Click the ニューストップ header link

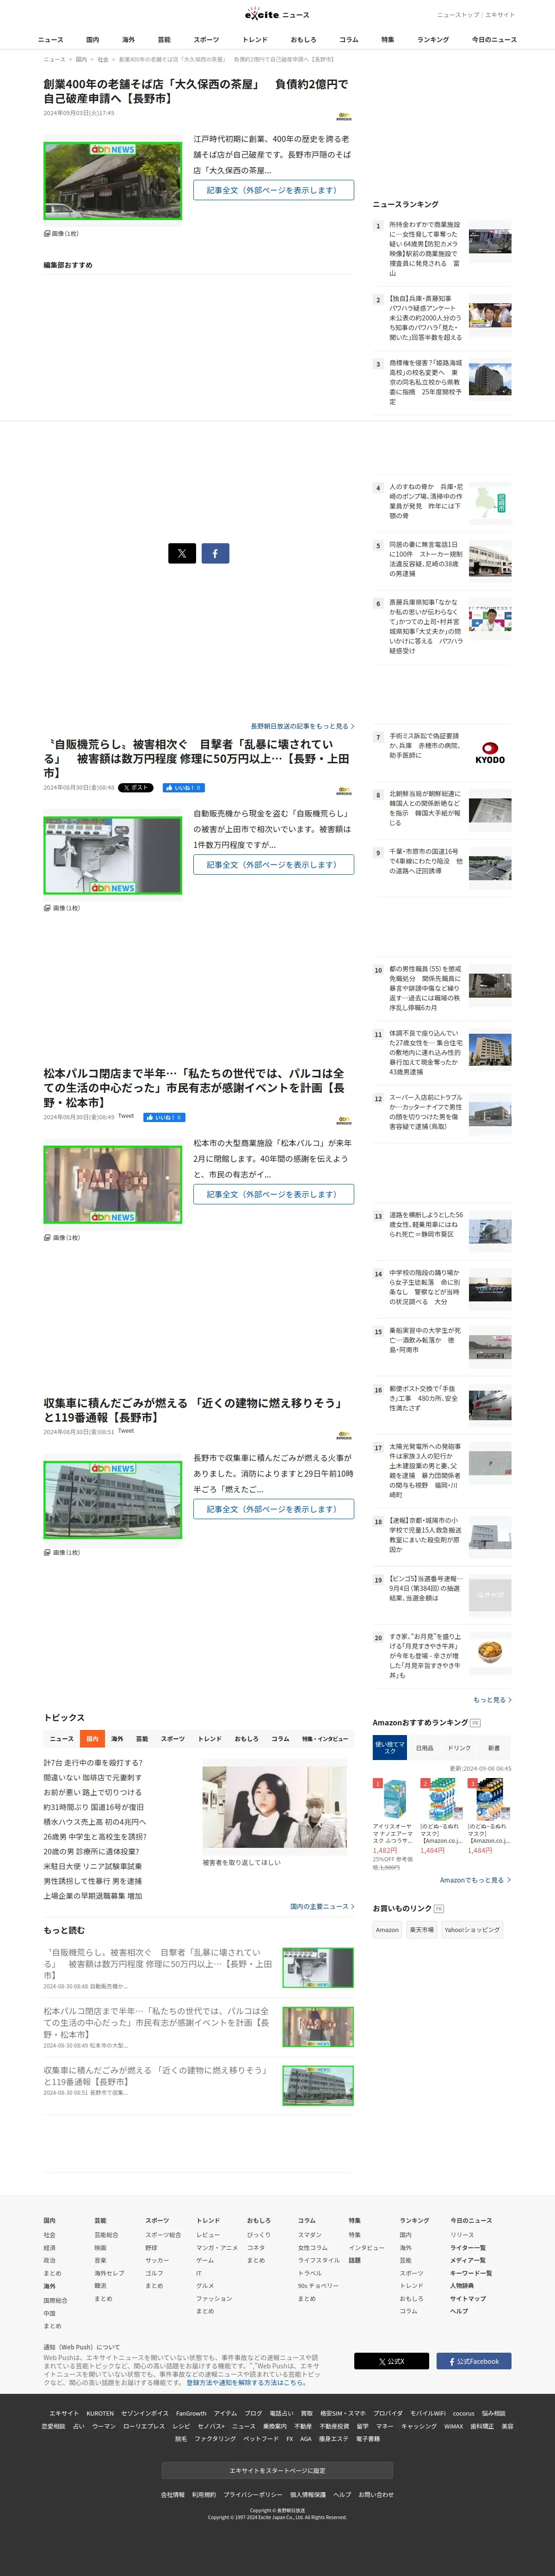click(458, 15)
